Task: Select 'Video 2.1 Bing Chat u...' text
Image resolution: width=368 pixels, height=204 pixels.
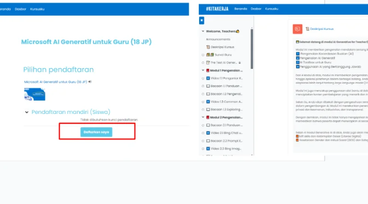Action: tap(226, 133)
